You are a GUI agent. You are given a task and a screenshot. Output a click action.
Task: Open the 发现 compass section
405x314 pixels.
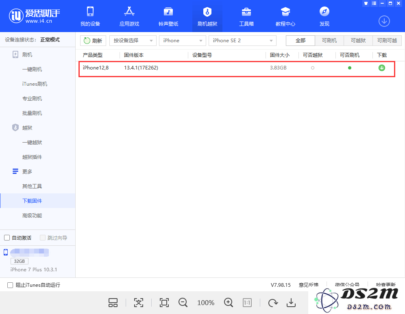coord(324,17)
